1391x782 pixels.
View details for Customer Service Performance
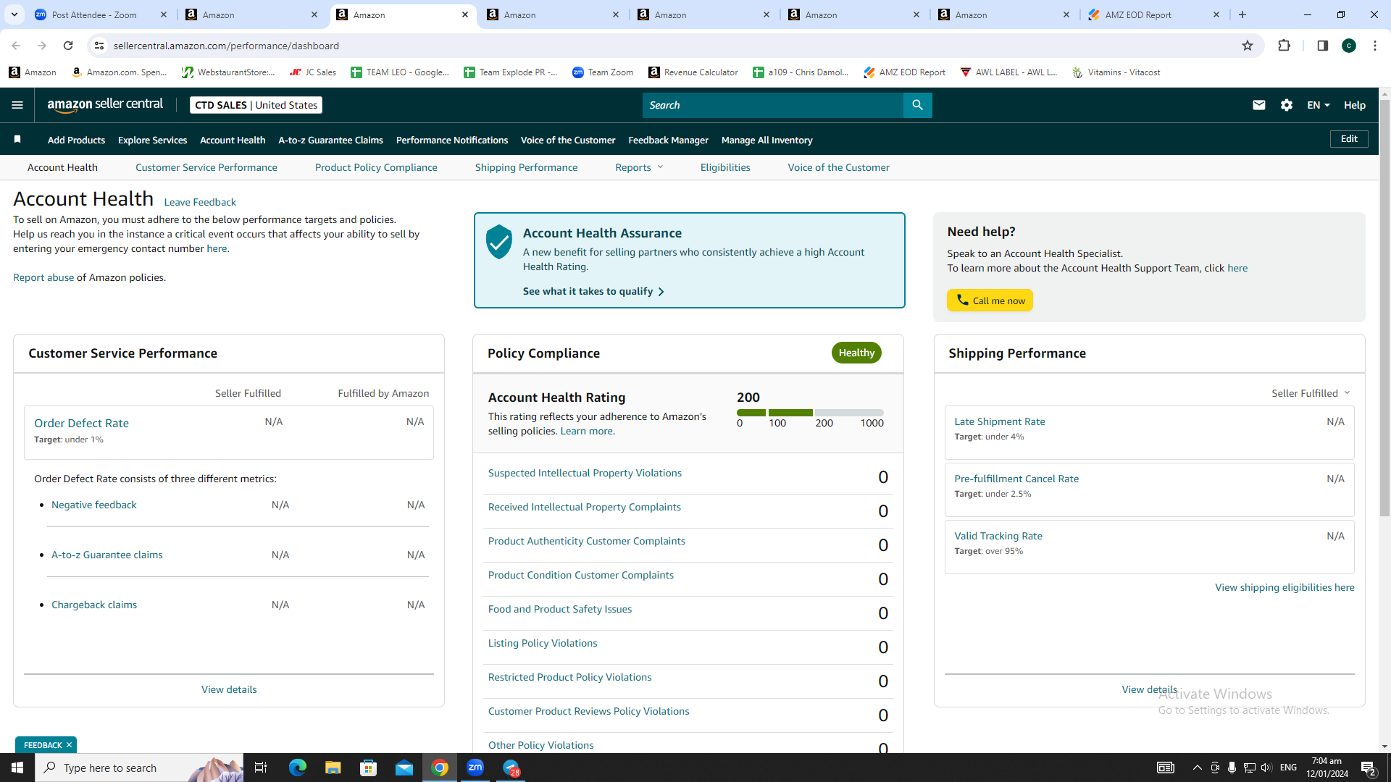point(229,689)
